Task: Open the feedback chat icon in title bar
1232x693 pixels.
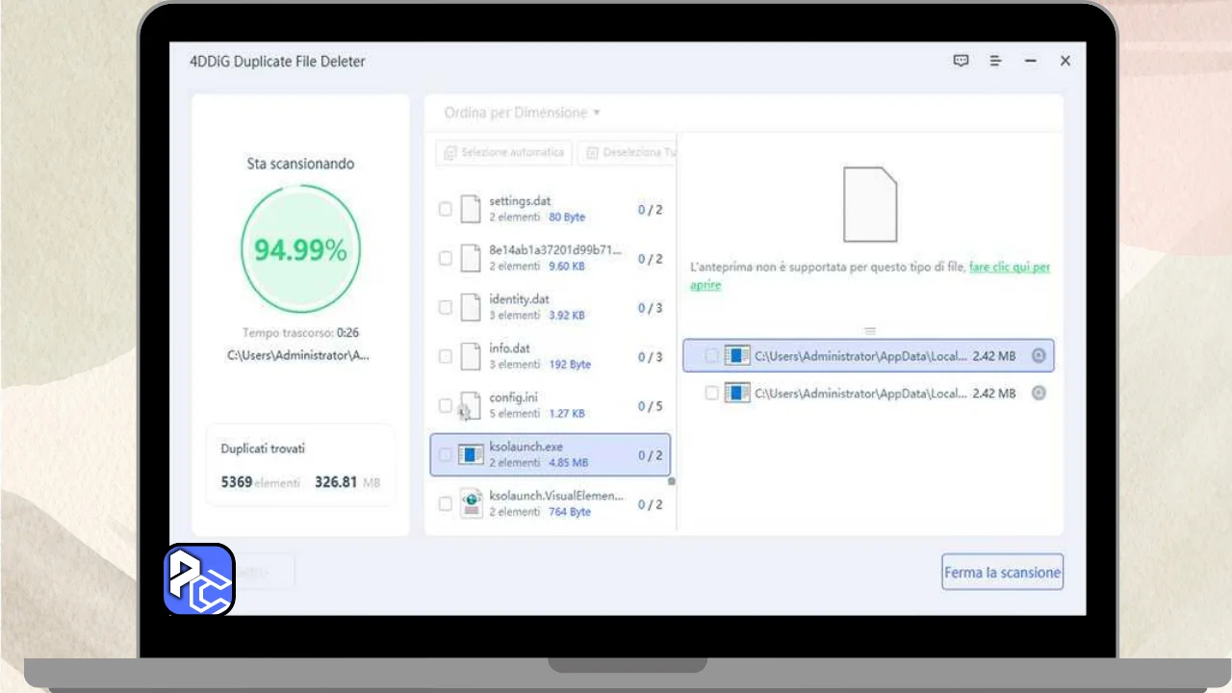Action: coord(961,61)
